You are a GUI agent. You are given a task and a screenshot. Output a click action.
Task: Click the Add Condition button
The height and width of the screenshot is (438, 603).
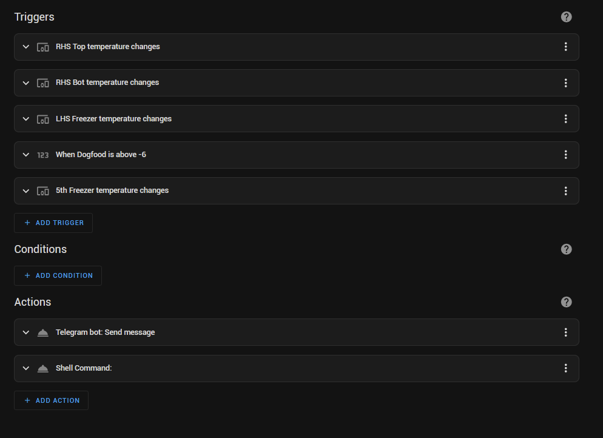tap(58, 275)
